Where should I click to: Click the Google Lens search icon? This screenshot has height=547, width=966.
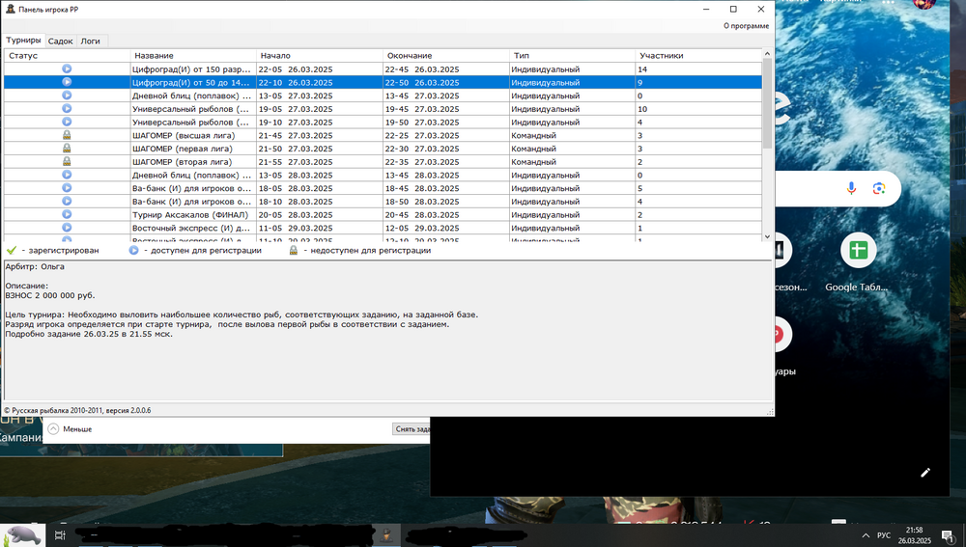(878, 188)
